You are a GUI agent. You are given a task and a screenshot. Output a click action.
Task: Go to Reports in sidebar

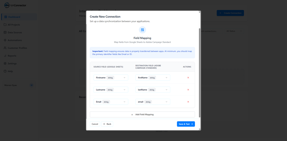[12, 56]
